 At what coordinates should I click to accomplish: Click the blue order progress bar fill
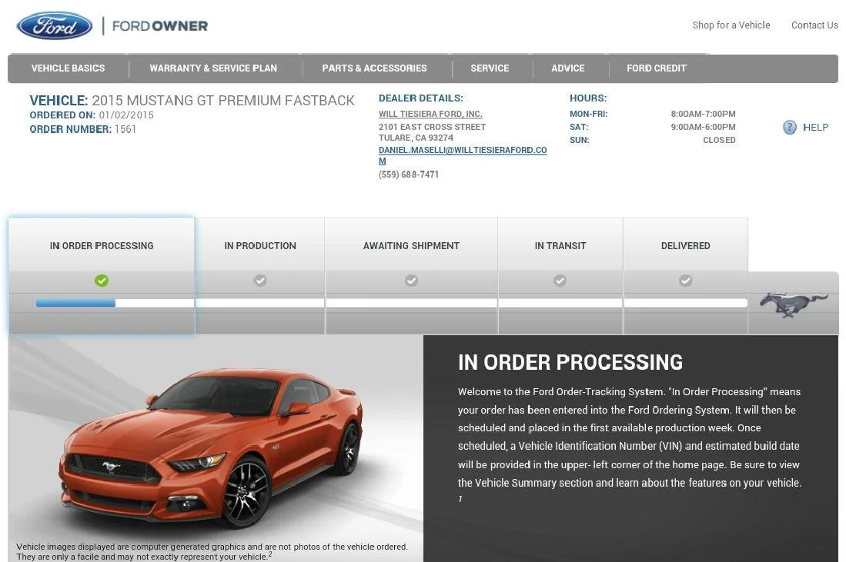click(75, 304)
